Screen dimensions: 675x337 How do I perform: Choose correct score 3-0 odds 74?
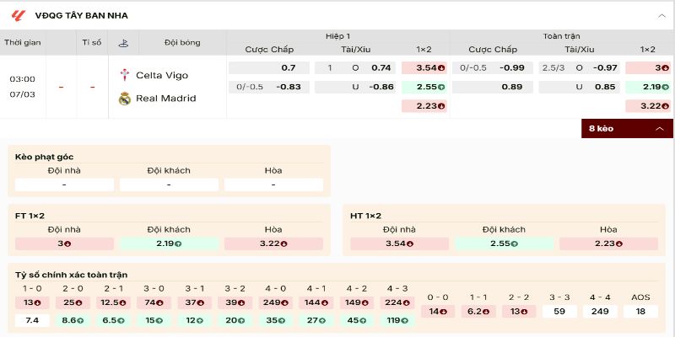click(154, 302)
